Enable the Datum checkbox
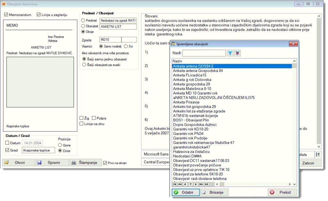This screenshot has width=328, height=201. point(7,143)
